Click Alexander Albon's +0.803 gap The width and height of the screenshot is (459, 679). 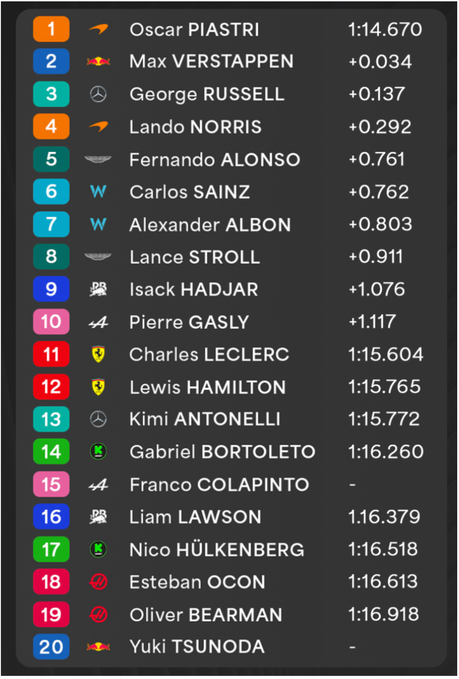381,224
